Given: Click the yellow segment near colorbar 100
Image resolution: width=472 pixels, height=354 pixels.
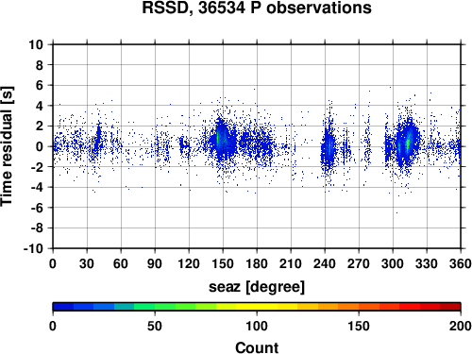Looking at the screenshot, I should 257,307.
